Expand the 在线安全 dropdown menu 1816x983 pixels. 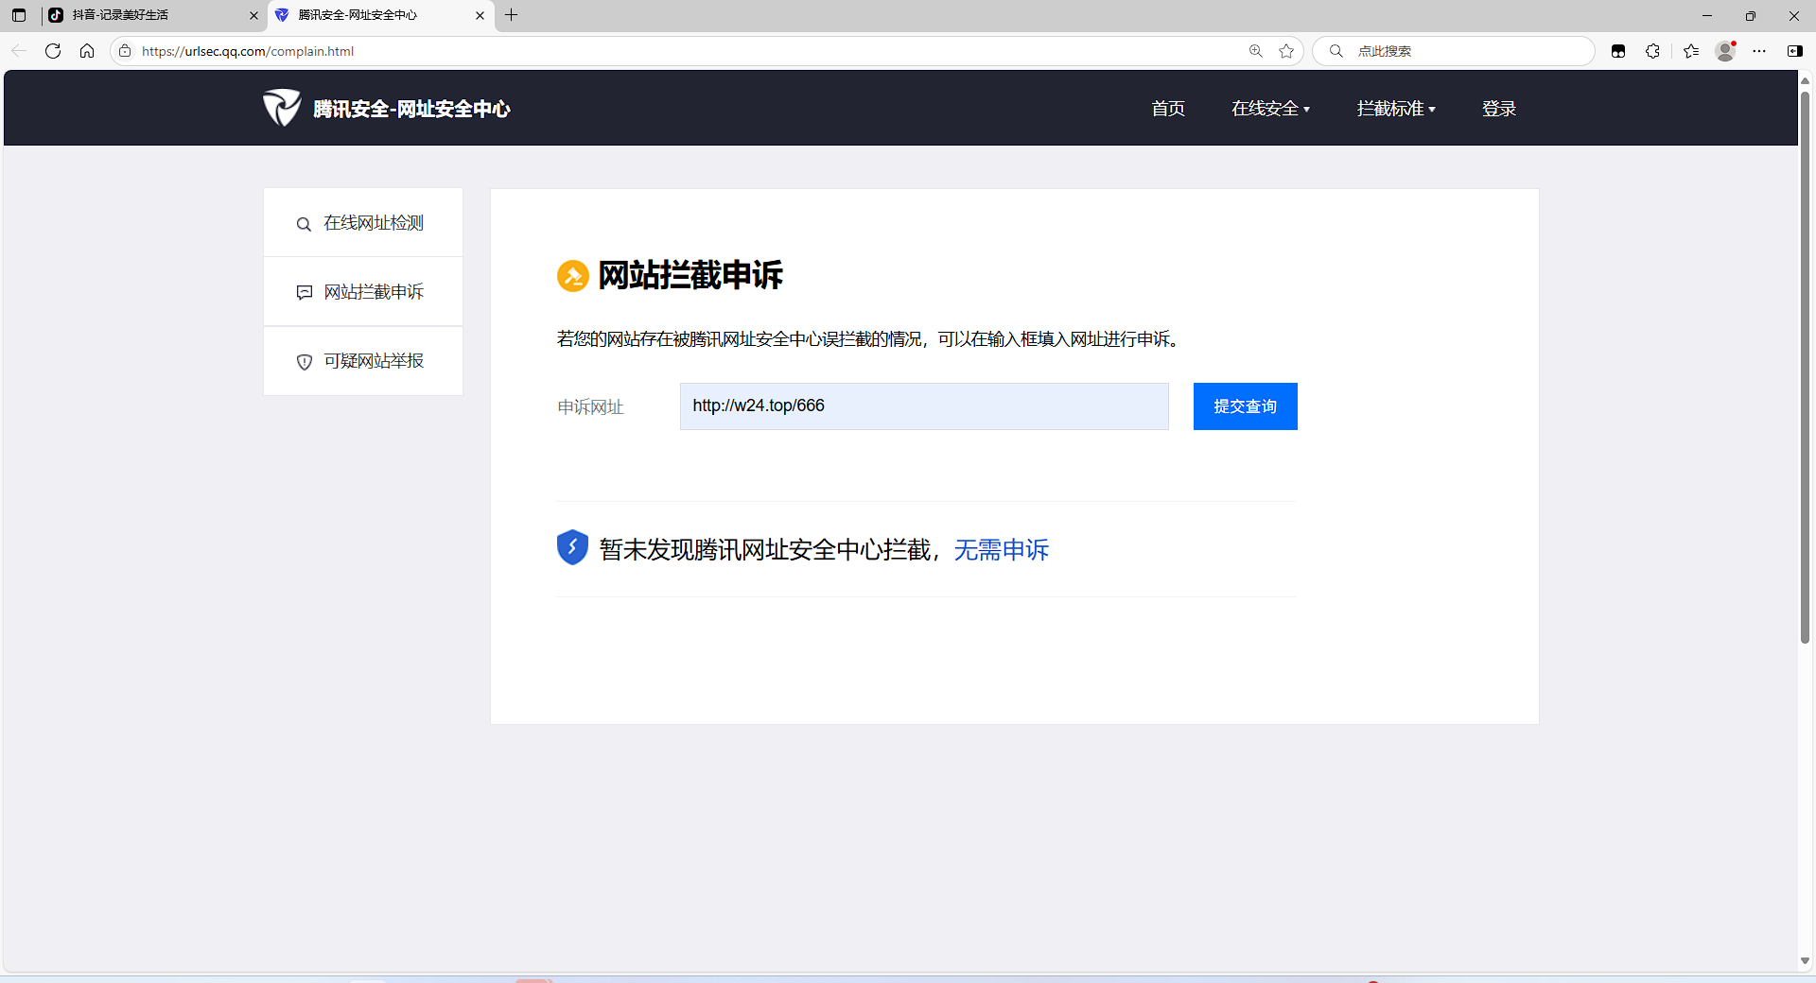pos(1270,109)
